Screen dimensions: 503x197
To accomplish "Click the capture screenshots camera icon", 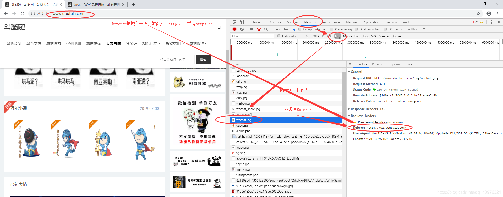I will 251,29.
